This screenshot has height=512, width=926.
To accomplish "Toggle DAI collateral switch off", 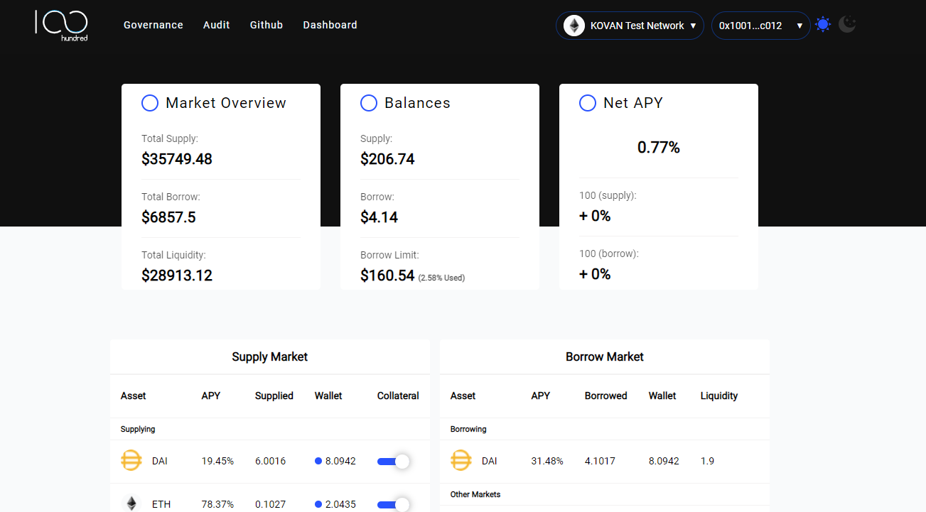I will coord(393,462).
